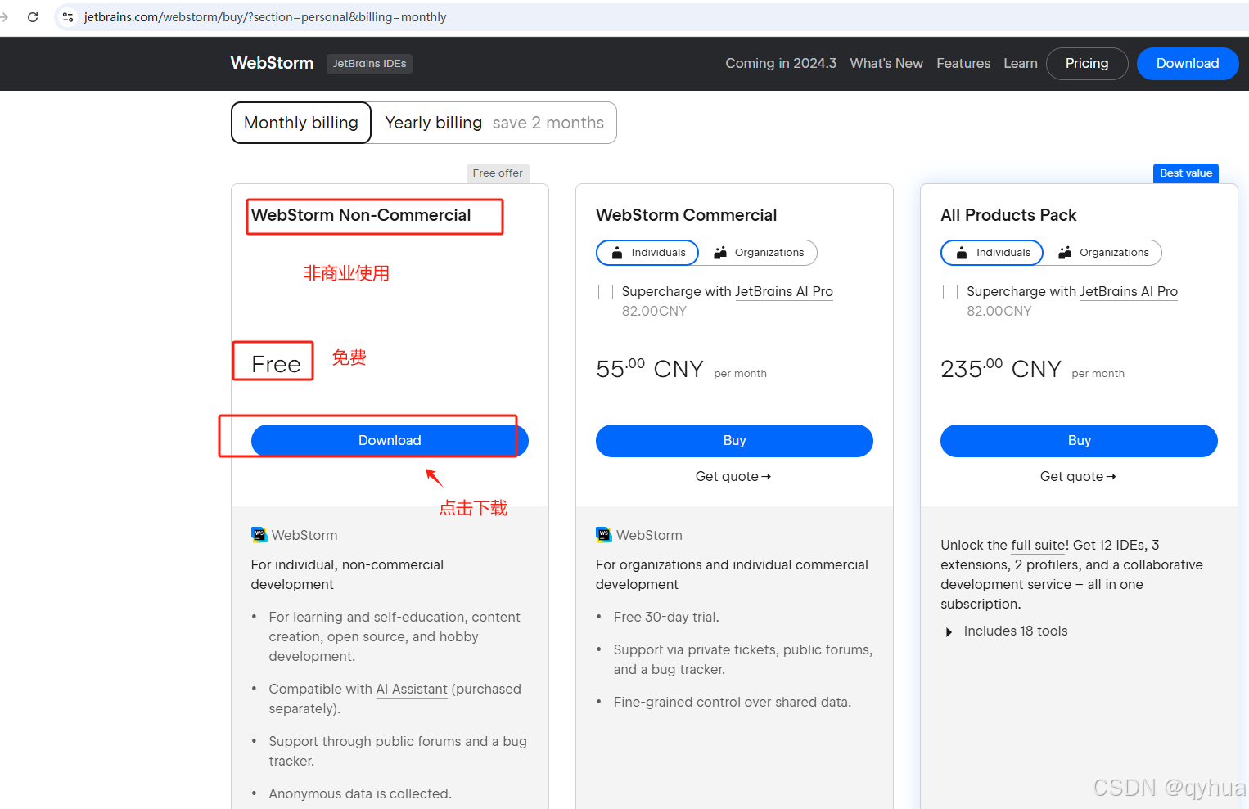Click the browser address bar URL
This screenshot has height=809, width=1249.
coord(265,16)
